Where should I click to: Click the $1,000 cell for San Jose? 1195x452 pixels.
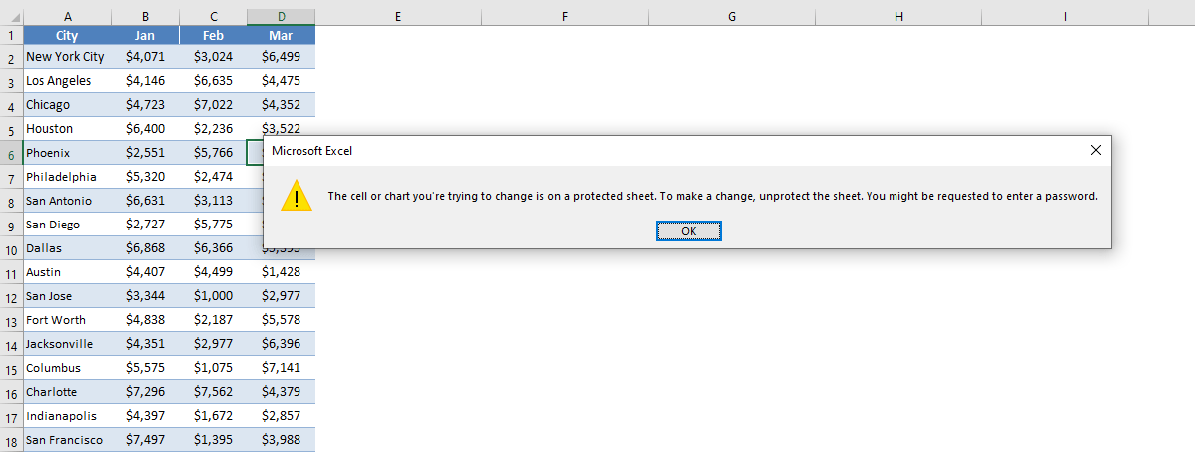[213, 296]
